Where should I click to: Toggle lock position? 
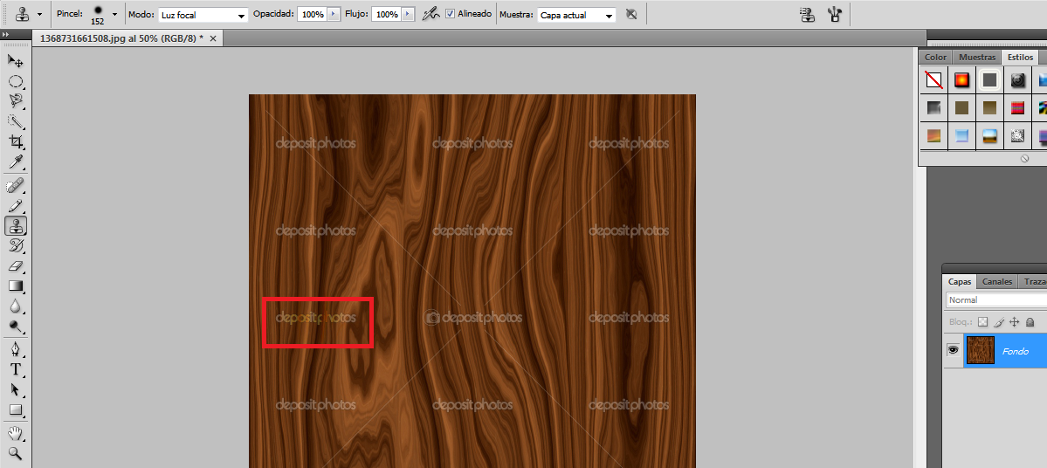(x=1015, y=322)
